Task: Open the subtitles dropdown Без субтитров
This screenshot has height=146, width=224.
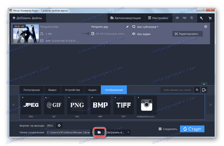Action: 148,27
